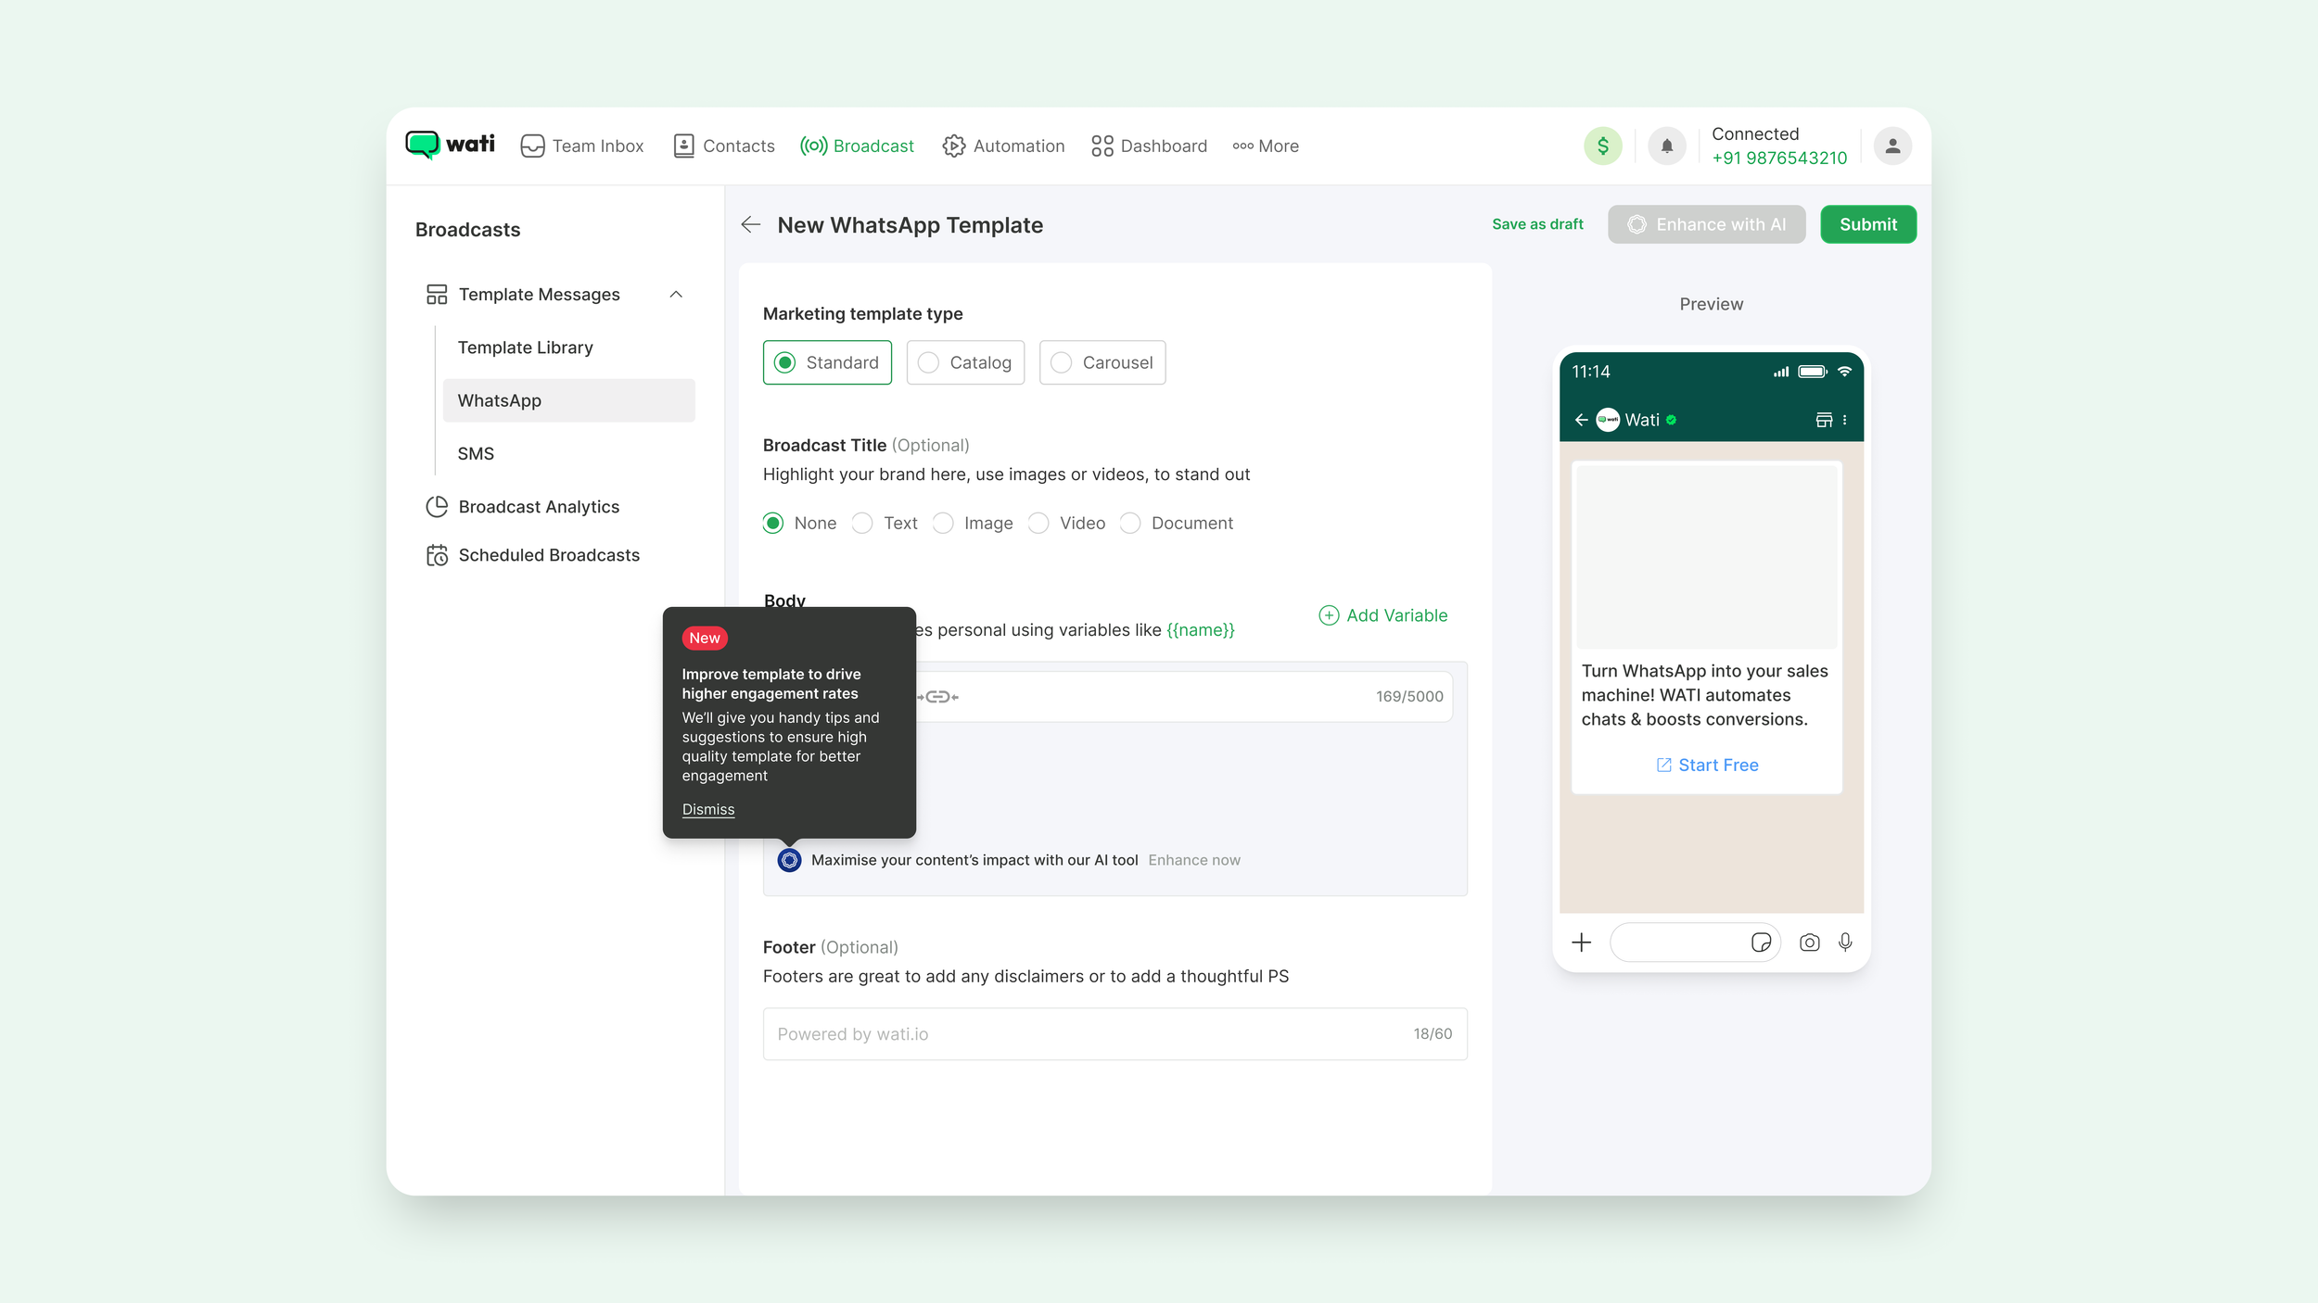Open the user profile avatar
The height and width of the screenshot is (1303, 2318).
click(x=1892, y=146)
